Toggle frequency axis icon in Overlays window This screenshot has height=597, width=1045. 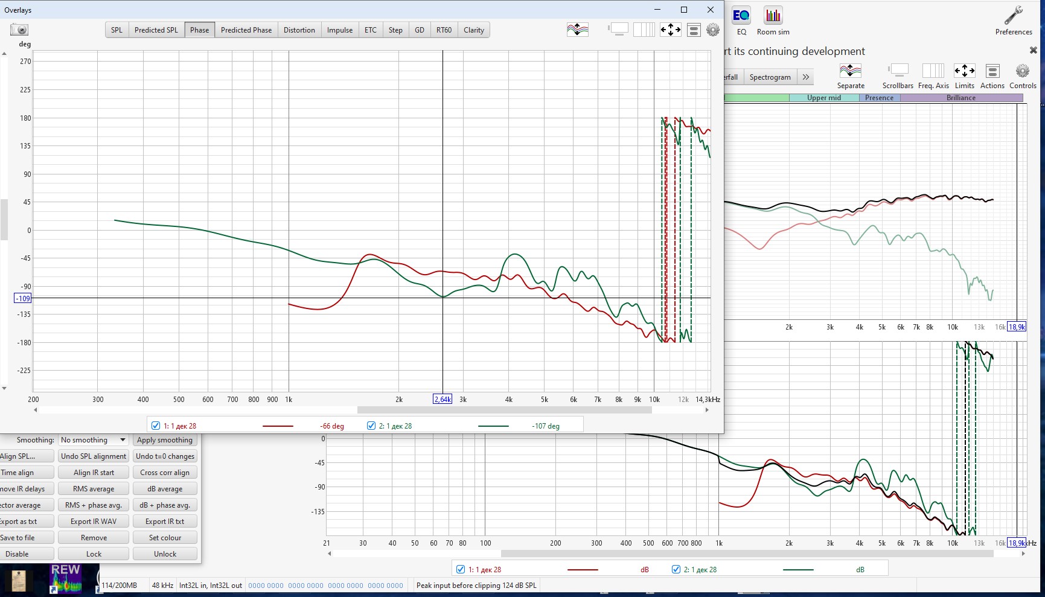tap(644, 30)
